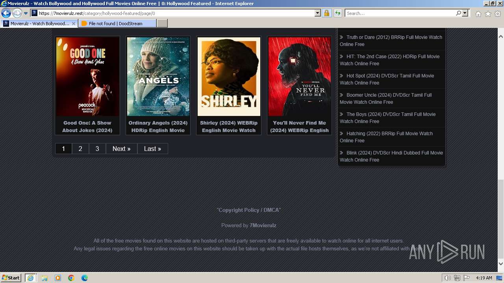
Task: Open the Good One poster thumbnail
Action: pos(87,76)
